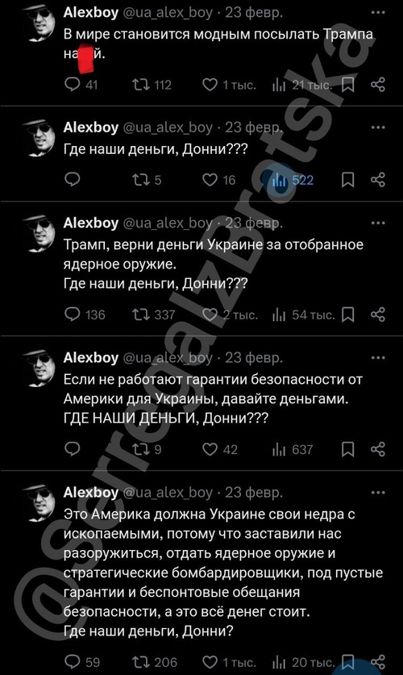
Task: View analytics showing 522 views
Action: 293,180
